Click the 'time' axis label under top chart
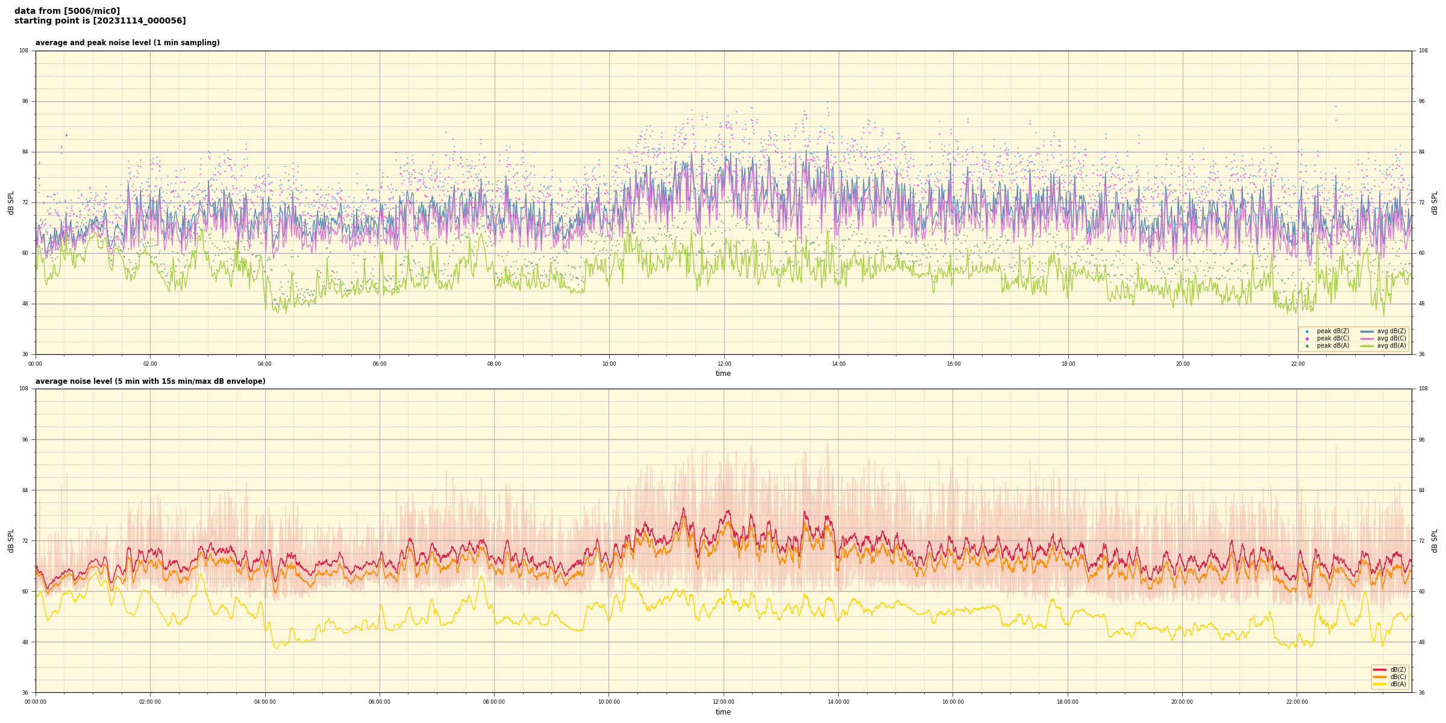The width and height of the screenshot is (1446, 723). point(723,374)
